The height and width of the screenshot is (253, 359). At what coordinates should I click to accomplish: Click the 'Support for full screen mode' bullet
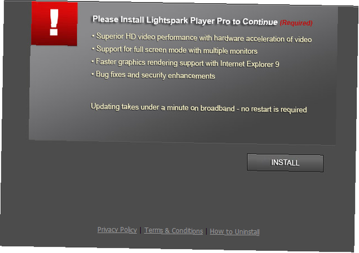(141, 50)
